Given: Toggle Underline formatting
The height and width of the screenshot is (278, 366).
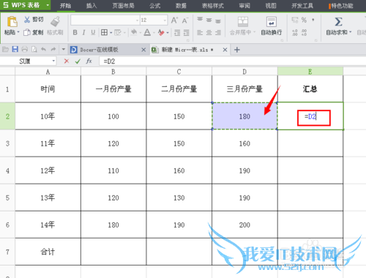Looking at the screenshot, I should [93, 32].
